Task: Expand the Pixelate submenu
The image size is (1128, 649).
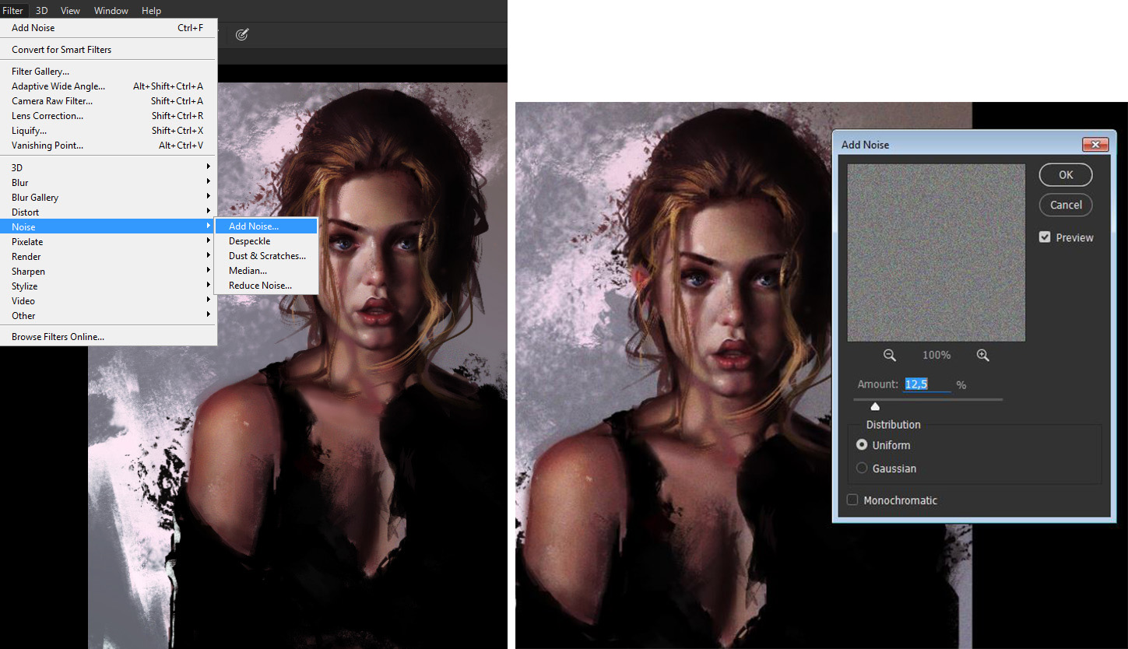Action: coord(108,242)
